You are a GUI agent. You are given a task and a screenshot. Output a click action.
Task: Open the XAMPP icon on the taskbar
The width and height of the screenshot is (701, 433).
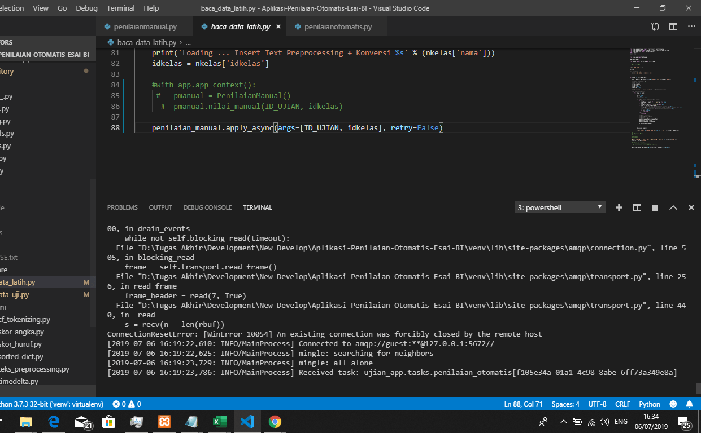pyautogui.click(x=164, y=421)
